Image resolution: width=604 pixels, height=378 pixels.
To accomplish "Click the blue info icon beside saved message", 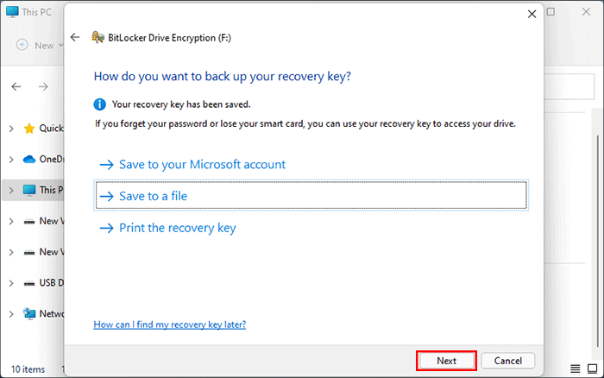I will point(100,104).
